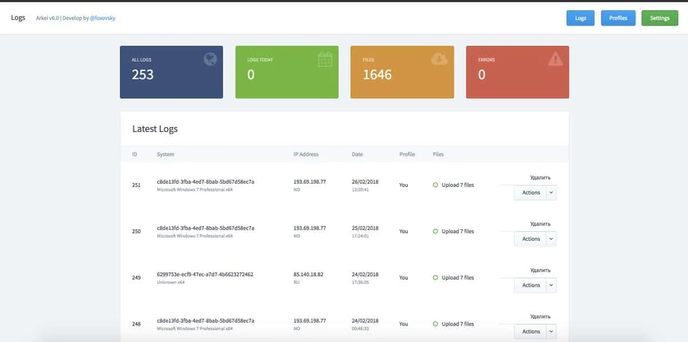Click log ID 251

pos(136,185)
